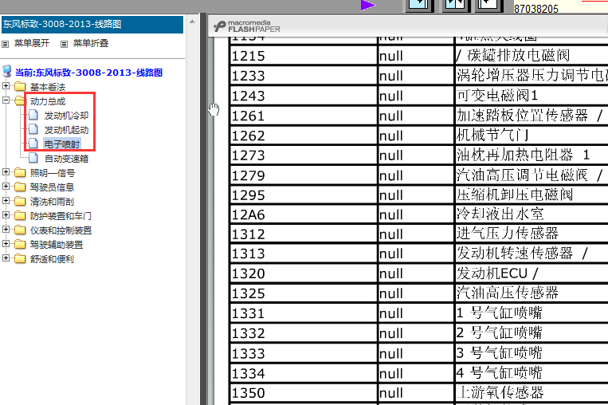
Task: Click the sidebar scroll-up arrow
Action: [192, 22]
